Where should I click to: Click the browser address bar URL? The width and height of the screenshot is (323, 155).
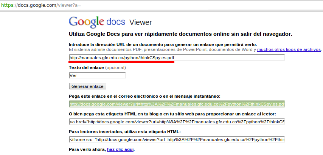(41, 5)
